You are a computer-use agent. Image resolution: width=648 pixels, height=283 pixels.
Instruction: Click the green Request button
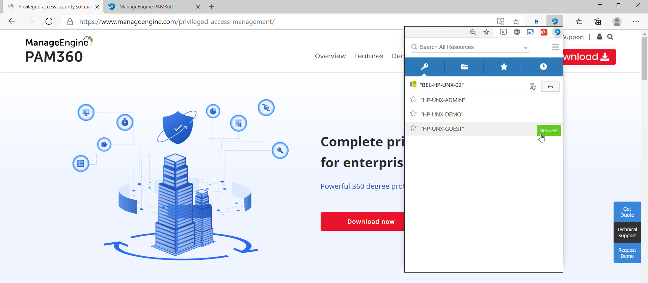point(549,131)
